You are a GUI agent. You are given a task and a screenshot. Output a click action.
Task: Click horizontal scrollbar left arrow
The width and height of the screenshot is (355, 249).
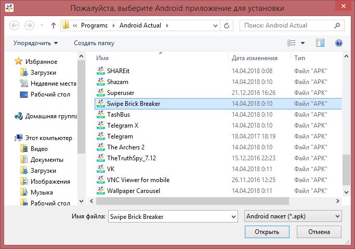(x=91, y=201)
